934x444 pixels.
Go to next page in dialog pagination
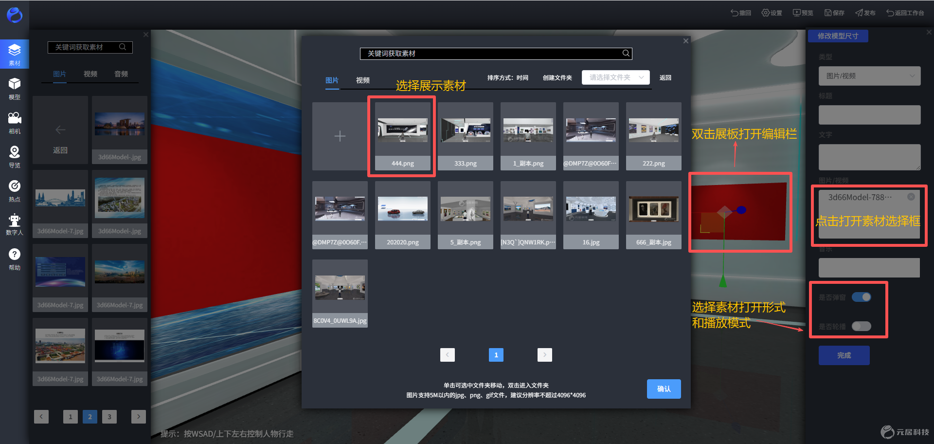[x=545, y=355]
